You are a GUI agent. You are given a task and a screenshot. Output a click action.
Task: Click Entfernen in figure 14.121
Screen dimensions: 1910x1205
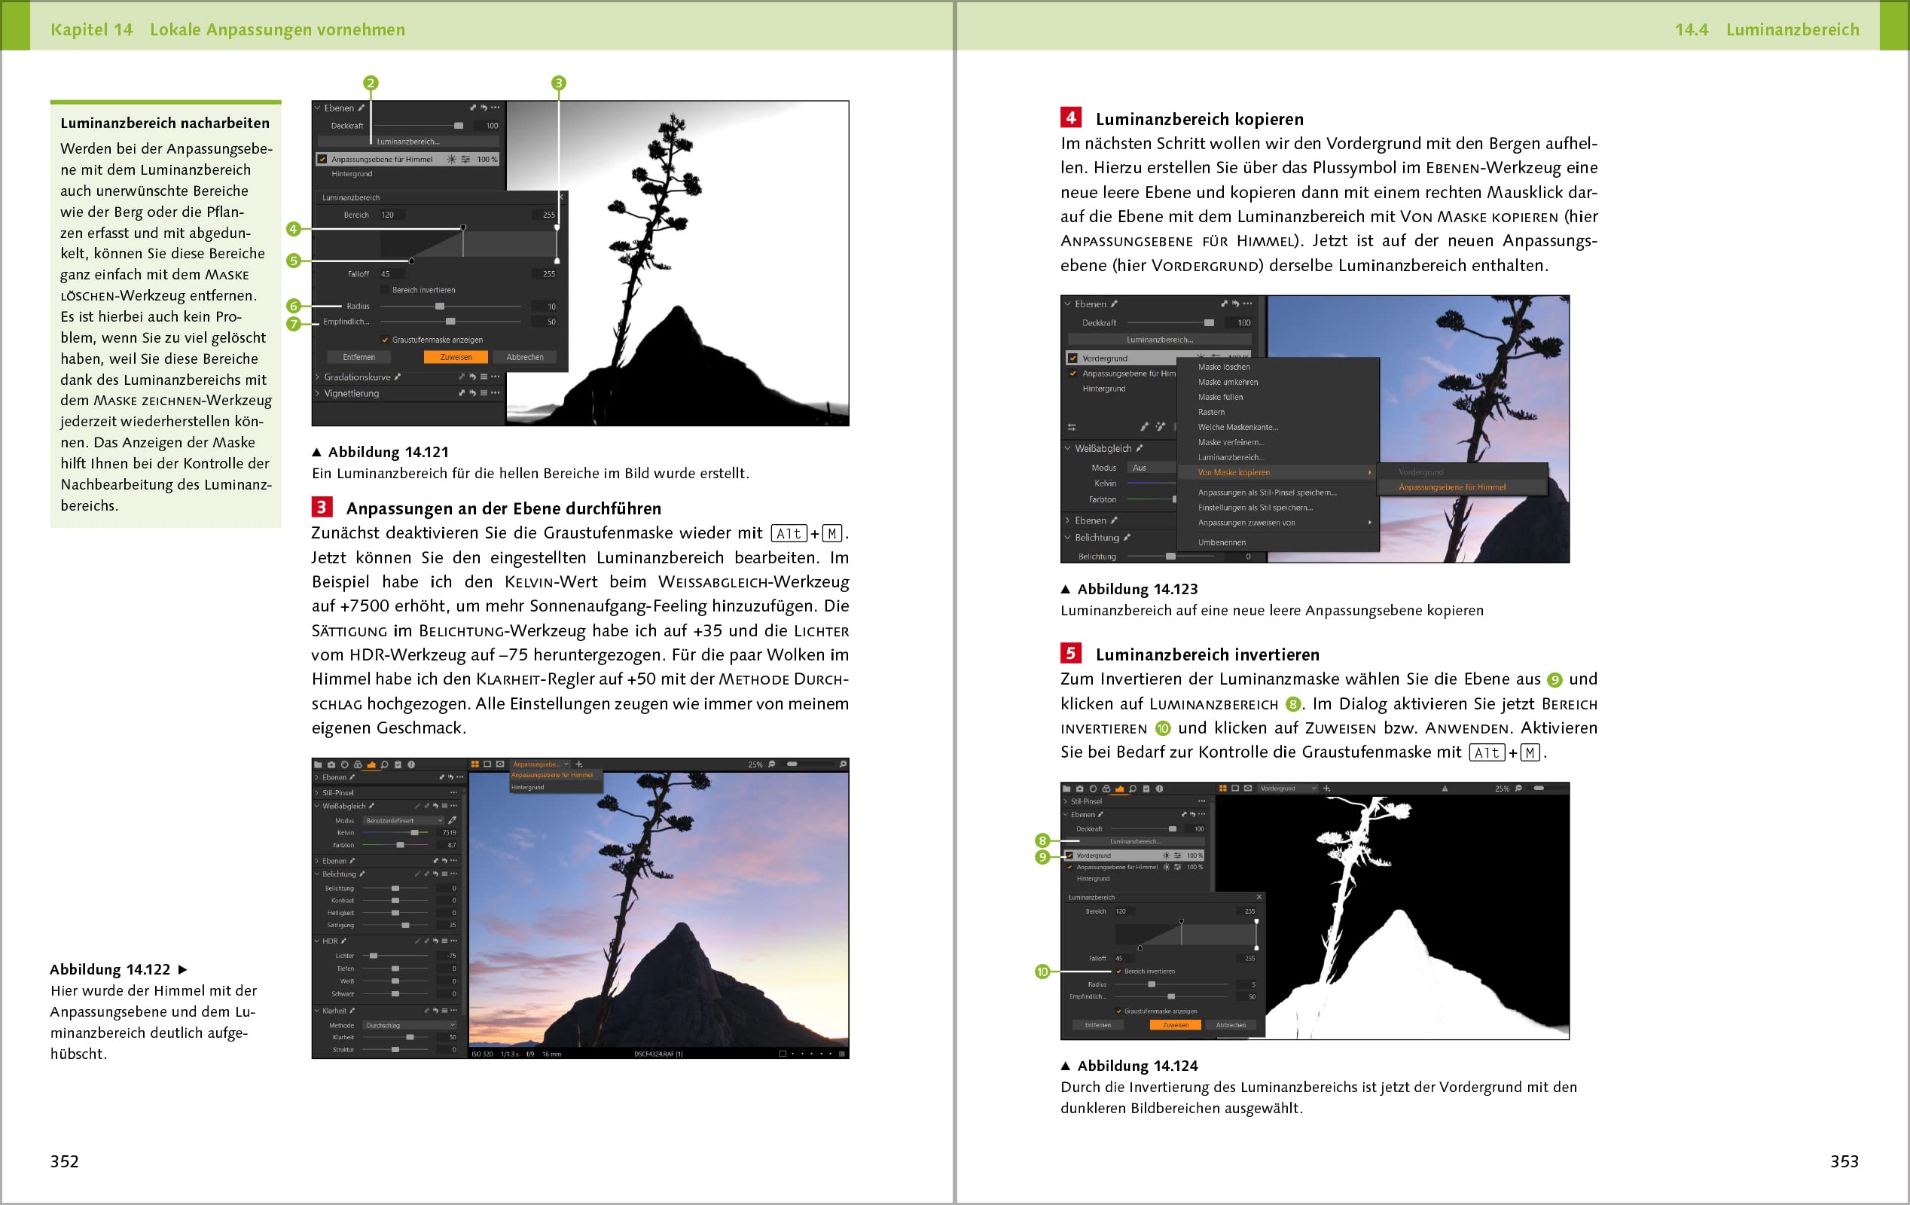point(359,357)
